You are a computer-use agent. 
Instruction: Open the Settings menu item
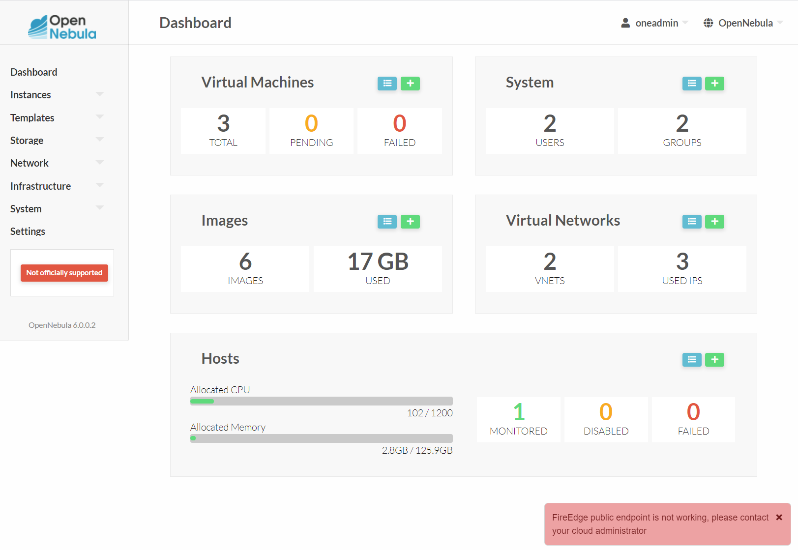[x=28, y=231]
